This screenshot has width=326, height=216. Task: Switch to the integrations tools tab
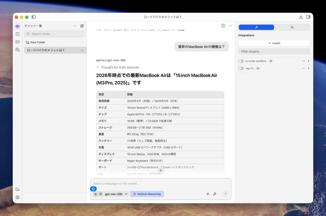click(256, 27)
